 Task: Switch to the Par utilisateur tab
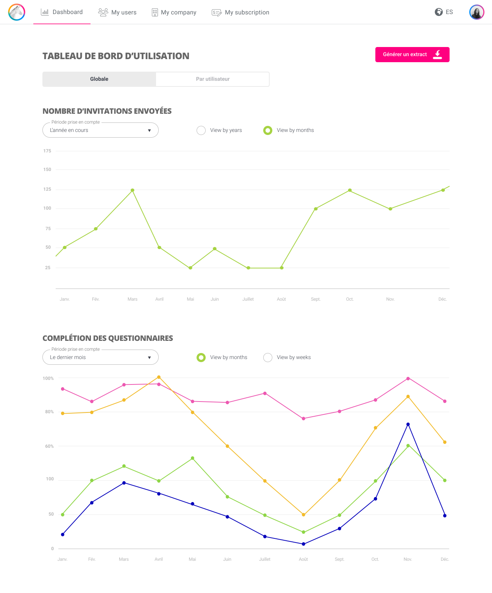point(213,79)
